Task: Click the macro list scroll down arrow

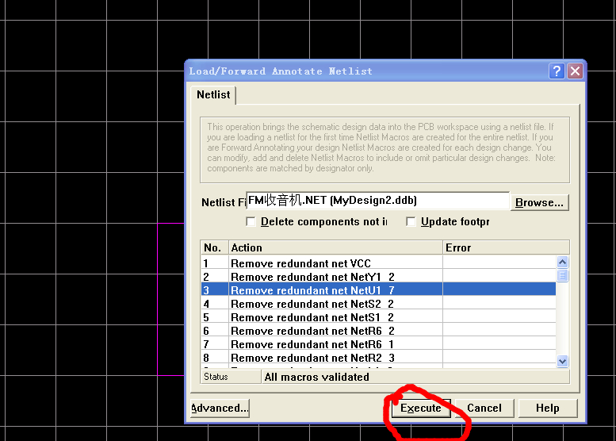Action: (562, 361)
